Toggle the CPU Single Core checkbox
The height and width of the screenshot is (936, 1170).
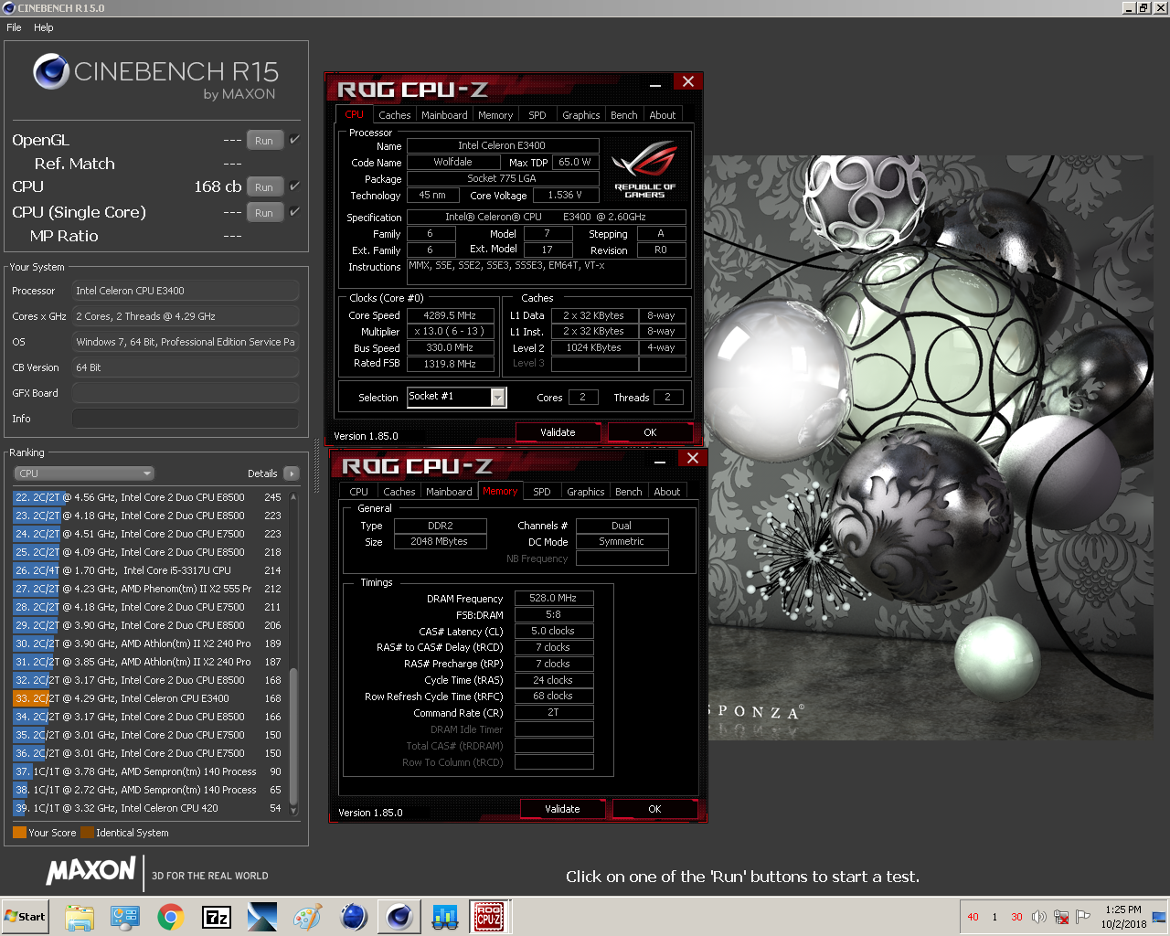pos(294,212)
